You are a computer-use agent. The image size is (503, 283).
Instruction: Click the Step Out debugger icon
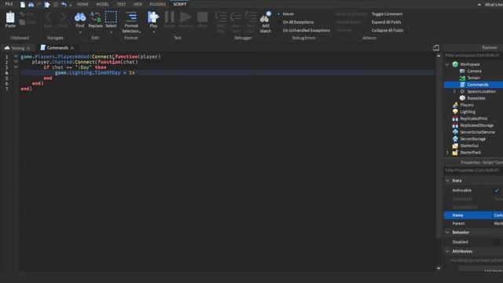251,17
